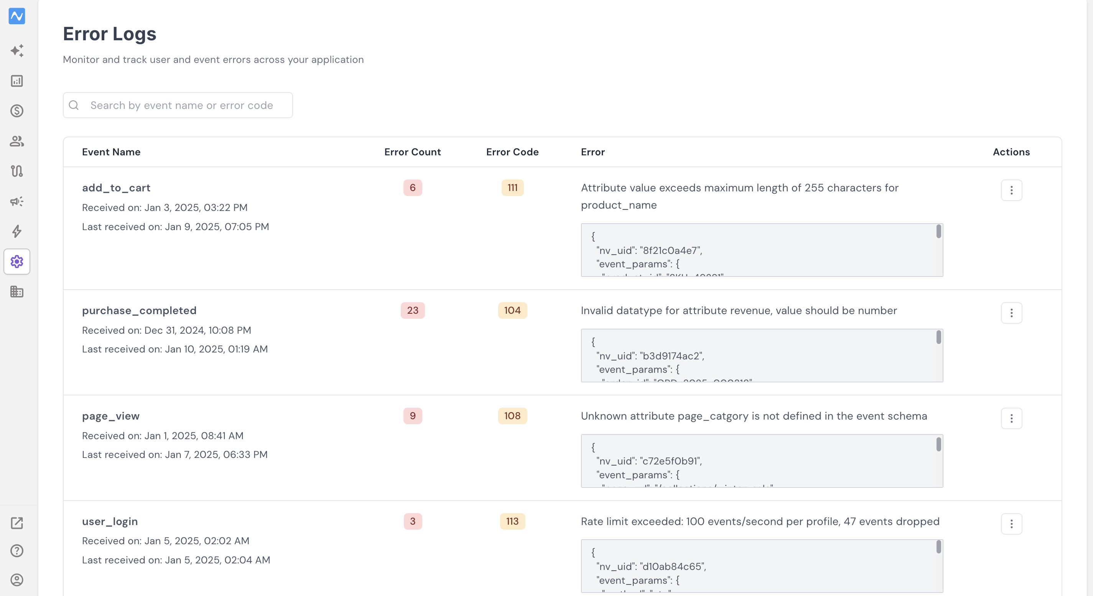Click the Error column header
The width and height of the screenshot is (1093, 596).
pyautogui.click(x=593, y=152)
